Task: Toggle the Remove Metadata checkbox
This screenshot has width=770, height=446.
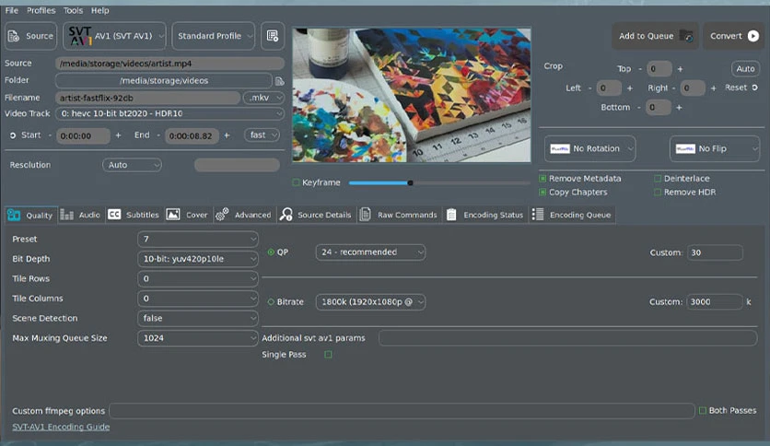Action: click(542, 178)
